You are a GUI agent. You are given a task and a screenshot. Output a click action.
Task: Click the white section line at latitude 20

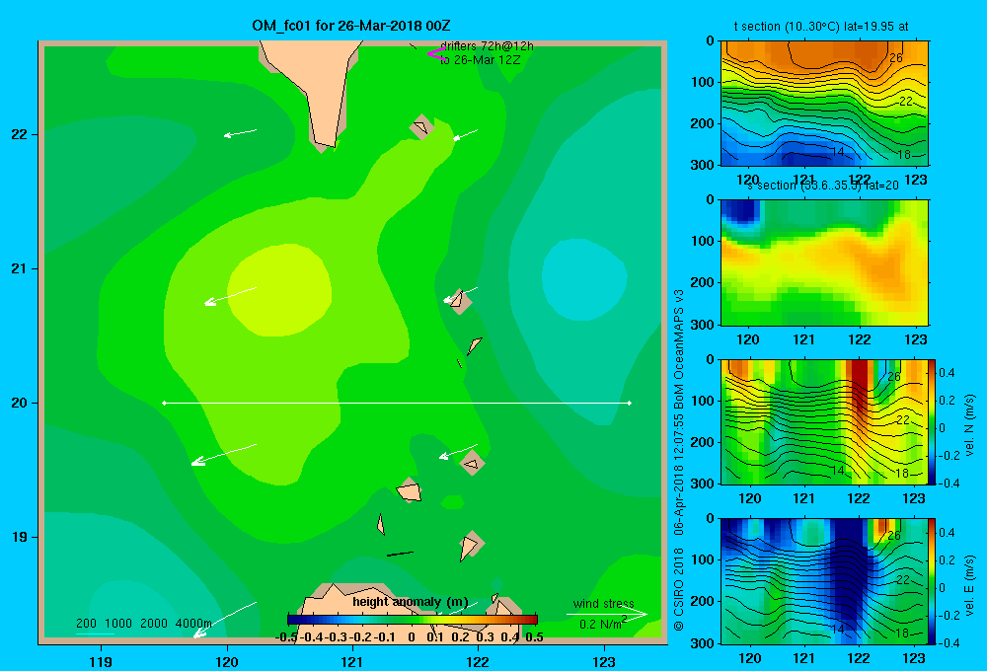point(397,403)
